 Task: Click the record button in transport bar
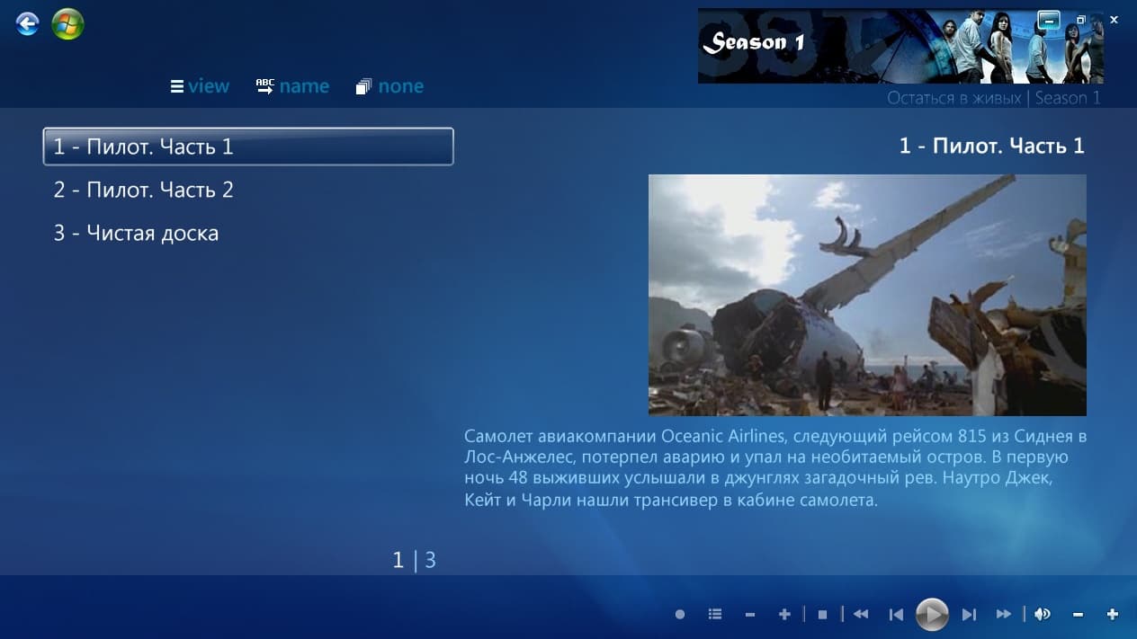pos(680,615)
